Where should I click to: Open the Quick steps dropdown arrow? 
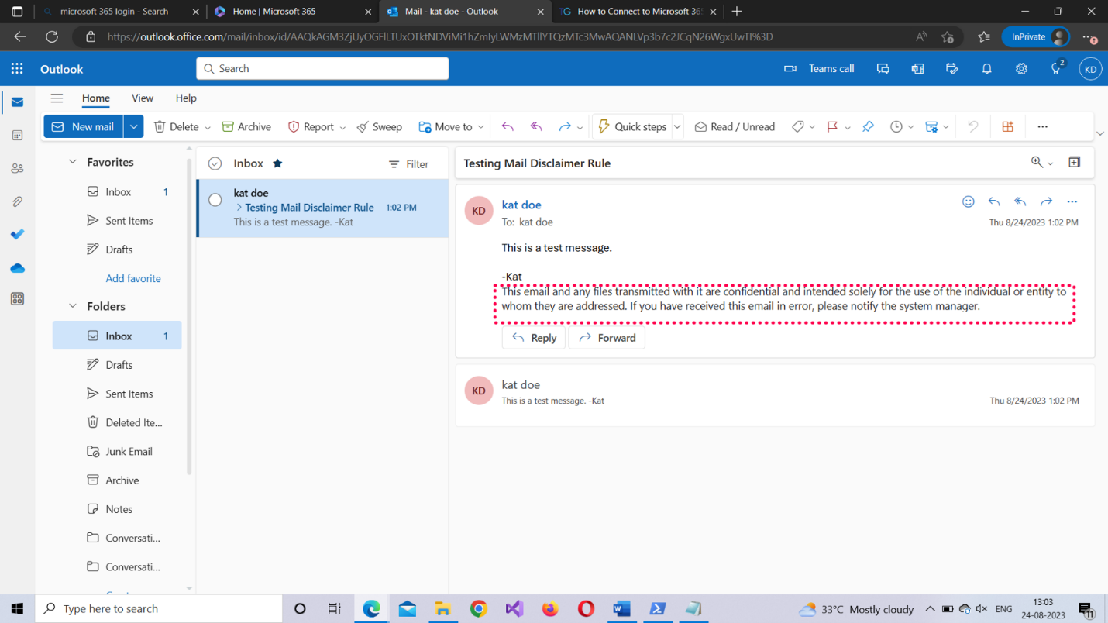click(677, 126)
